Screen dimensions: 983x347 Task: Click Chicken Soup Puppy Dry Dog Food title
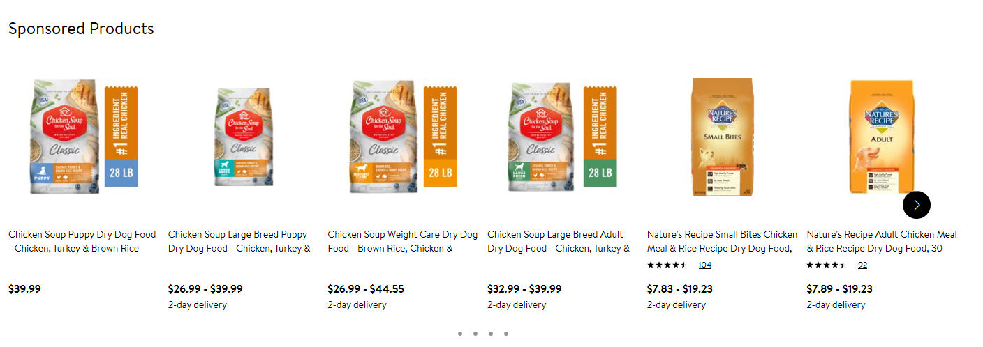(82, 241)
